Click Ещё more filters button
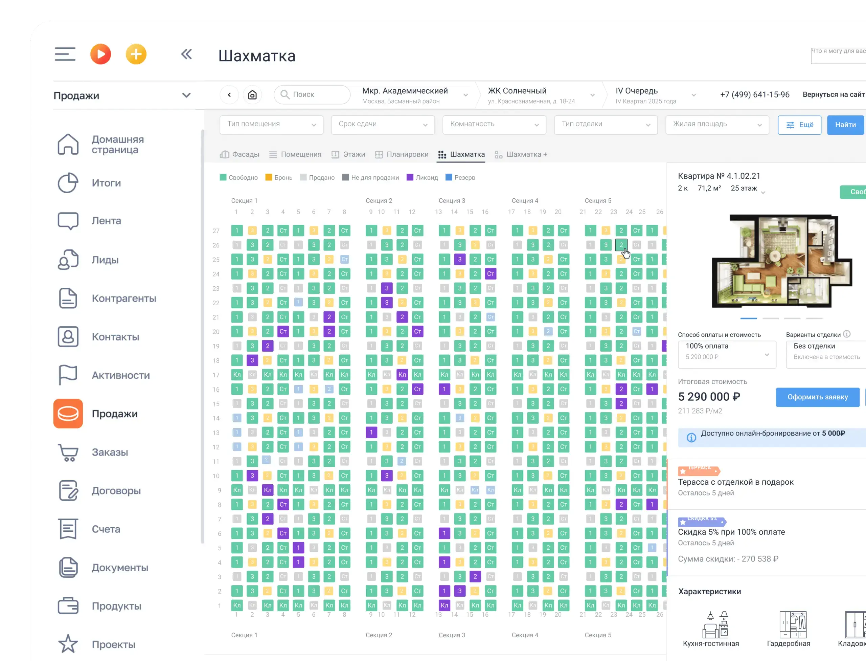The height and width of the screenshot is (661, 866). pyautogui.click(x=800, y=125)
